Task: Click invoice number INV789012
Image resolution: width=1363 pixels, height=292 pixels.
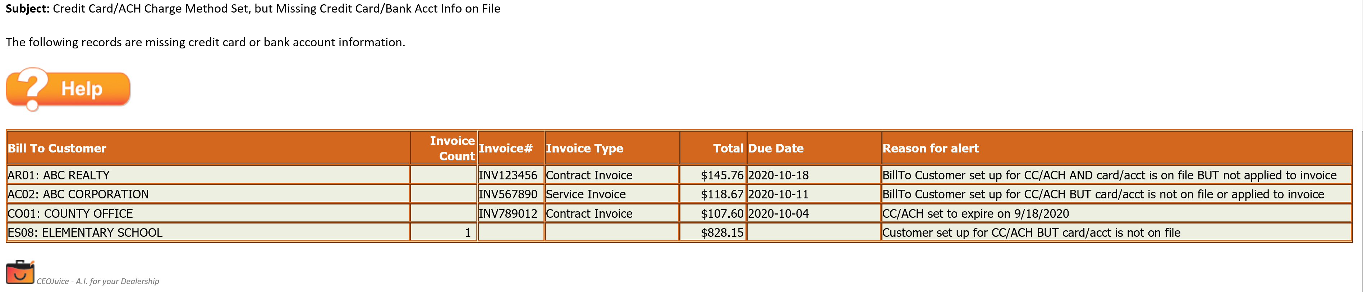Action: (x=508, y=213)
